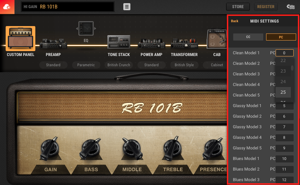The width and height of the screenshot is (300, 185).
Task: Click the MIDI SETTINGS title
Action: pyautogui.click(x=265, y=21)
